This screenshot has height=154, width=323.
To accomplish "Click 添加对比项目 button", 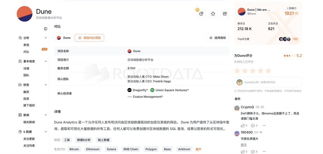I will point(89,38).
